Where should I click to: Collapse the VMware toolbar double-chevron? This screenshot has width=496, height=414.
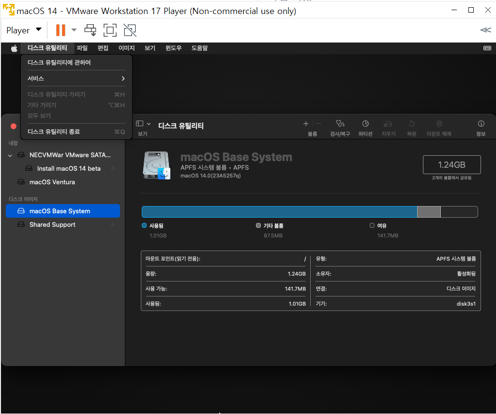tap(485, 30)
